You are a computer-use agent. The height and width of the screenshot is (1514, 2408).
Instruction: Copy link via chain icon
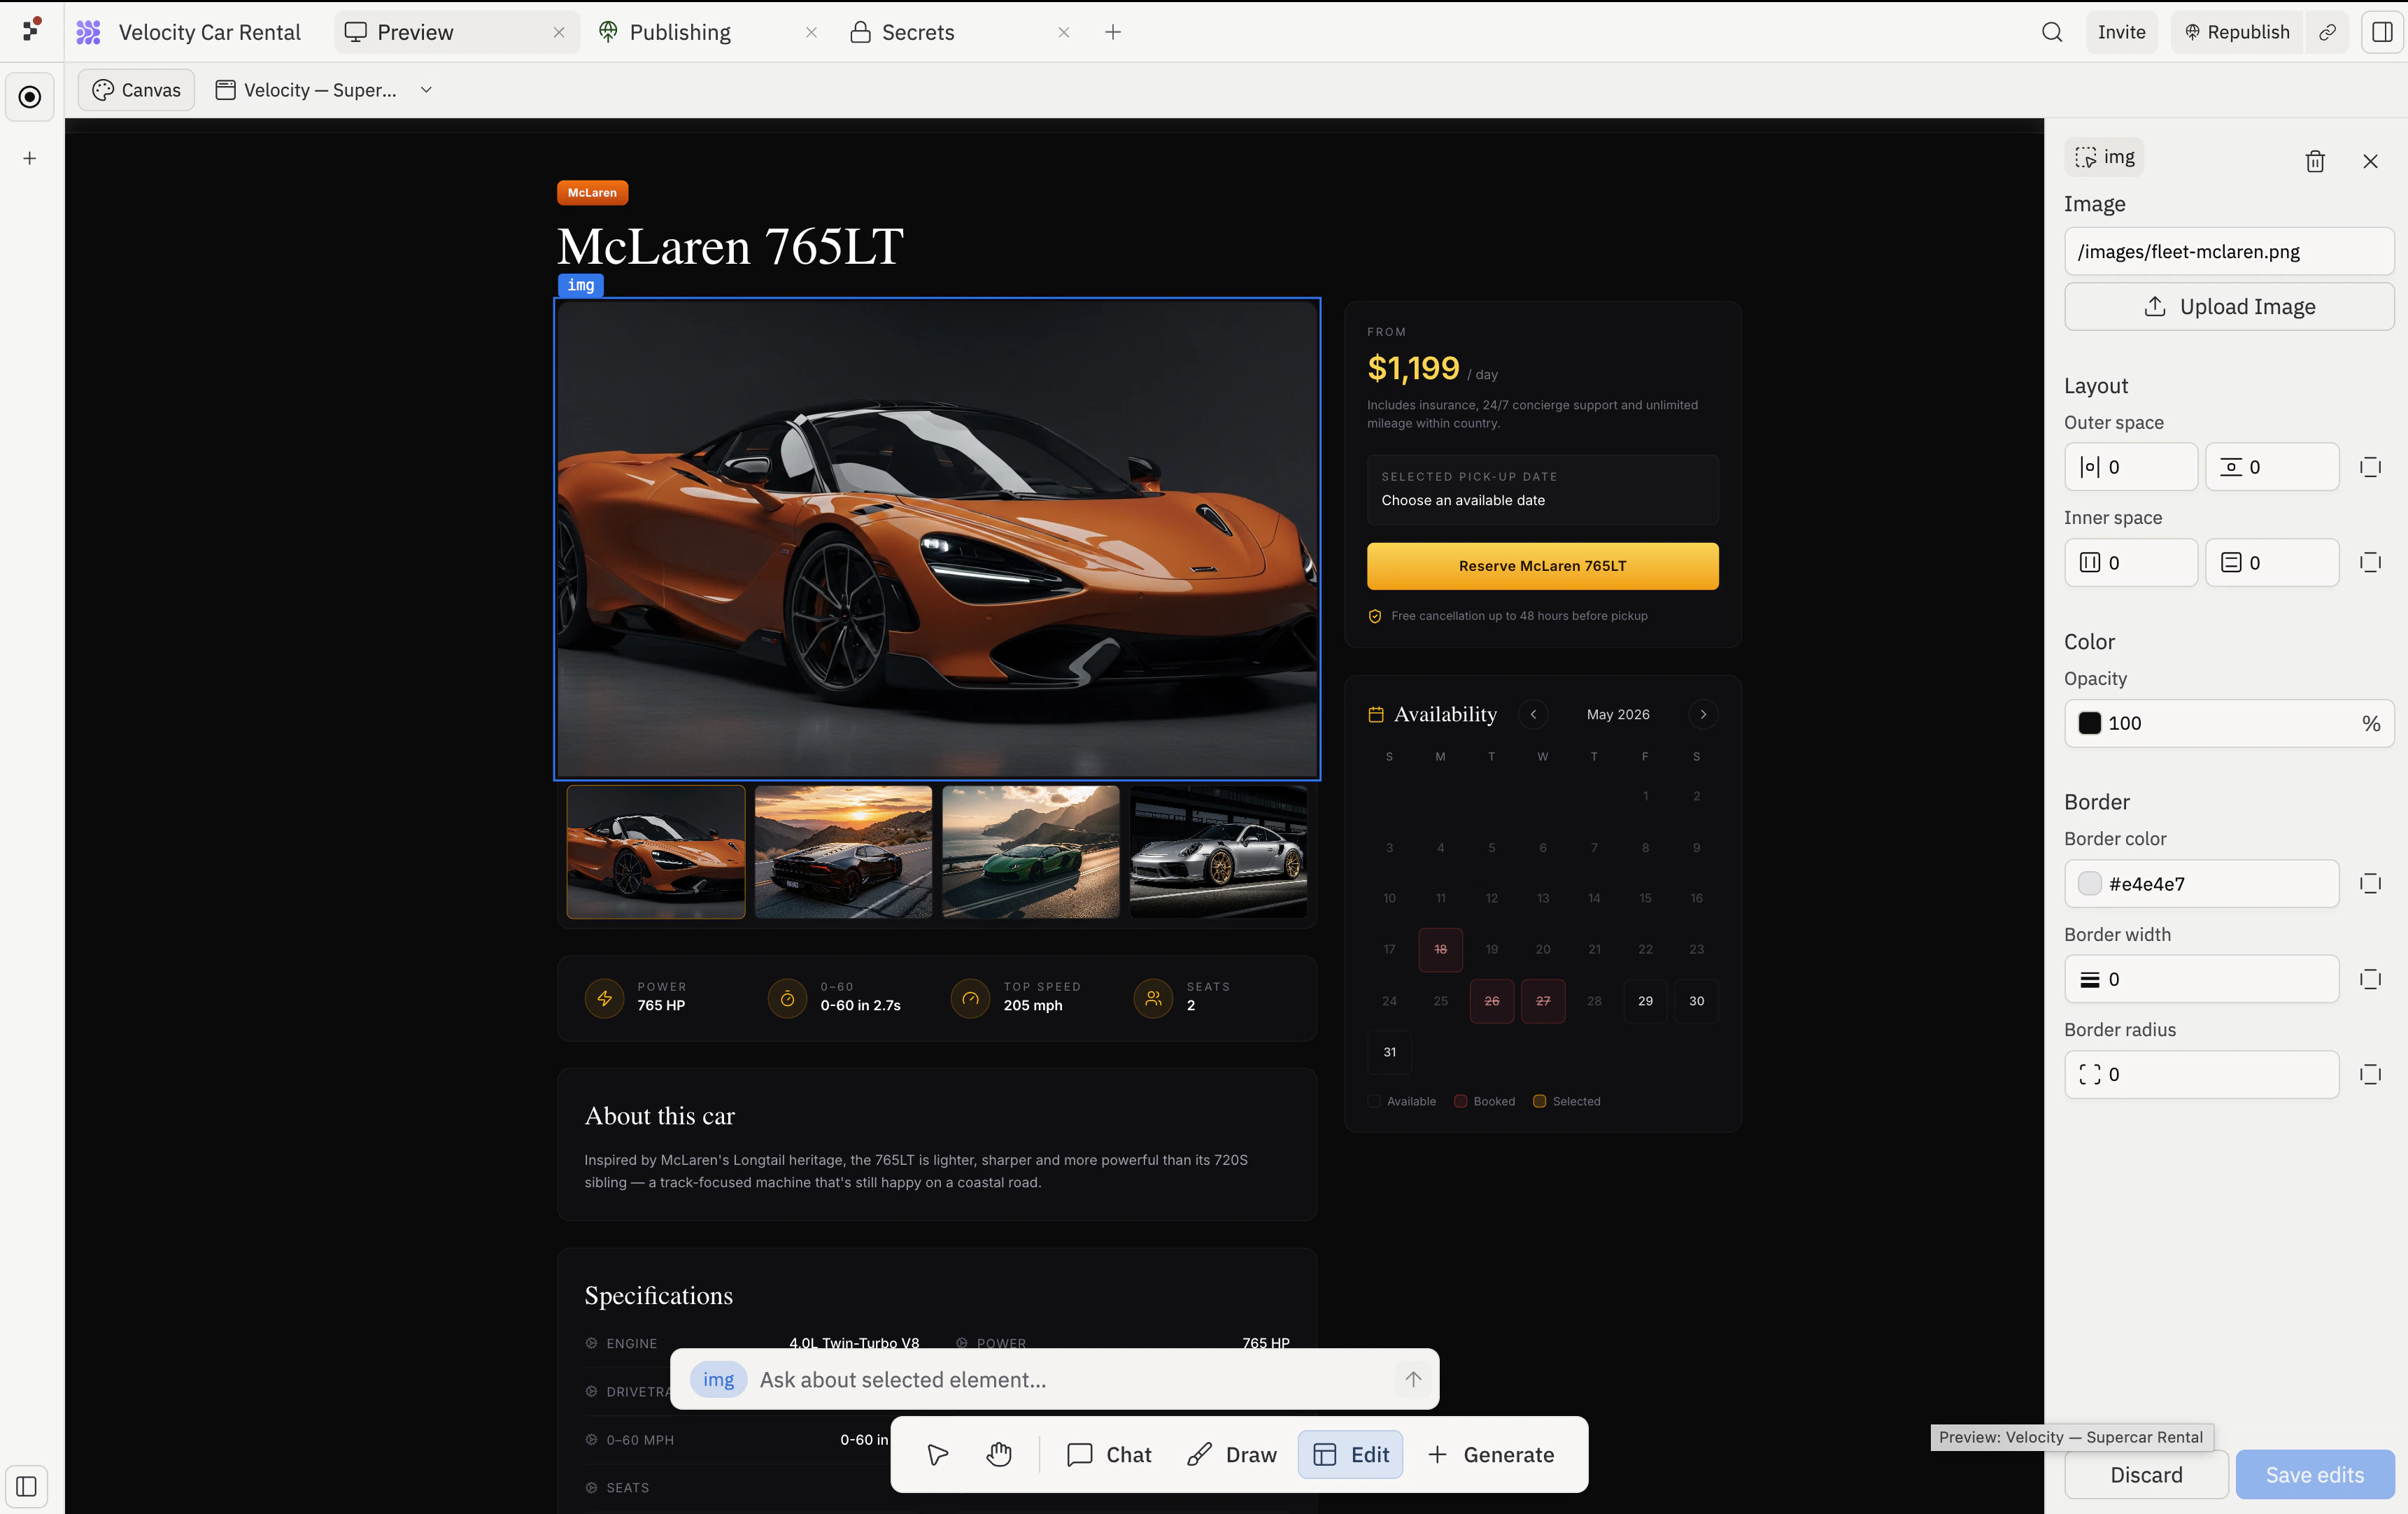2328,32
